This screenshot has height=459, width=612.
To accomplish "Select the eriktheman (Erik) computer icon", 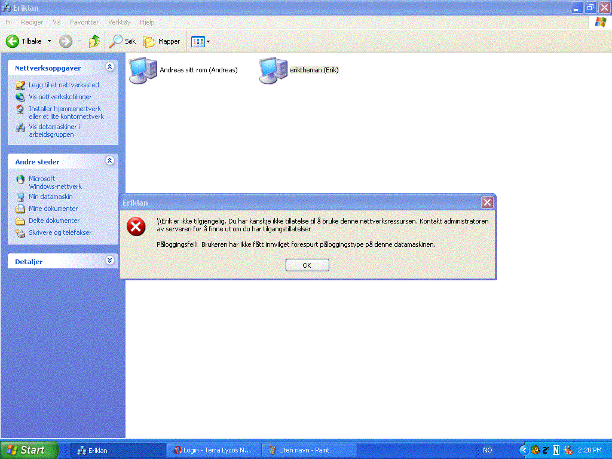I will pyautogui.click(x=273, y=71).
